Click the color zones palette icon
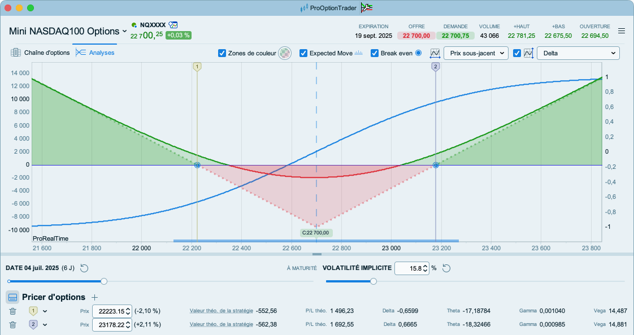The height and width of the screenshot is (335, 634). tap(285, 53)
